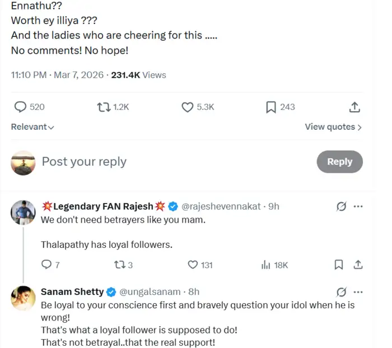Image resolution: width=392 pixels, height=348 pixels.
Task: Click your profile avatar beside reply box
Action: pos(22,162)
